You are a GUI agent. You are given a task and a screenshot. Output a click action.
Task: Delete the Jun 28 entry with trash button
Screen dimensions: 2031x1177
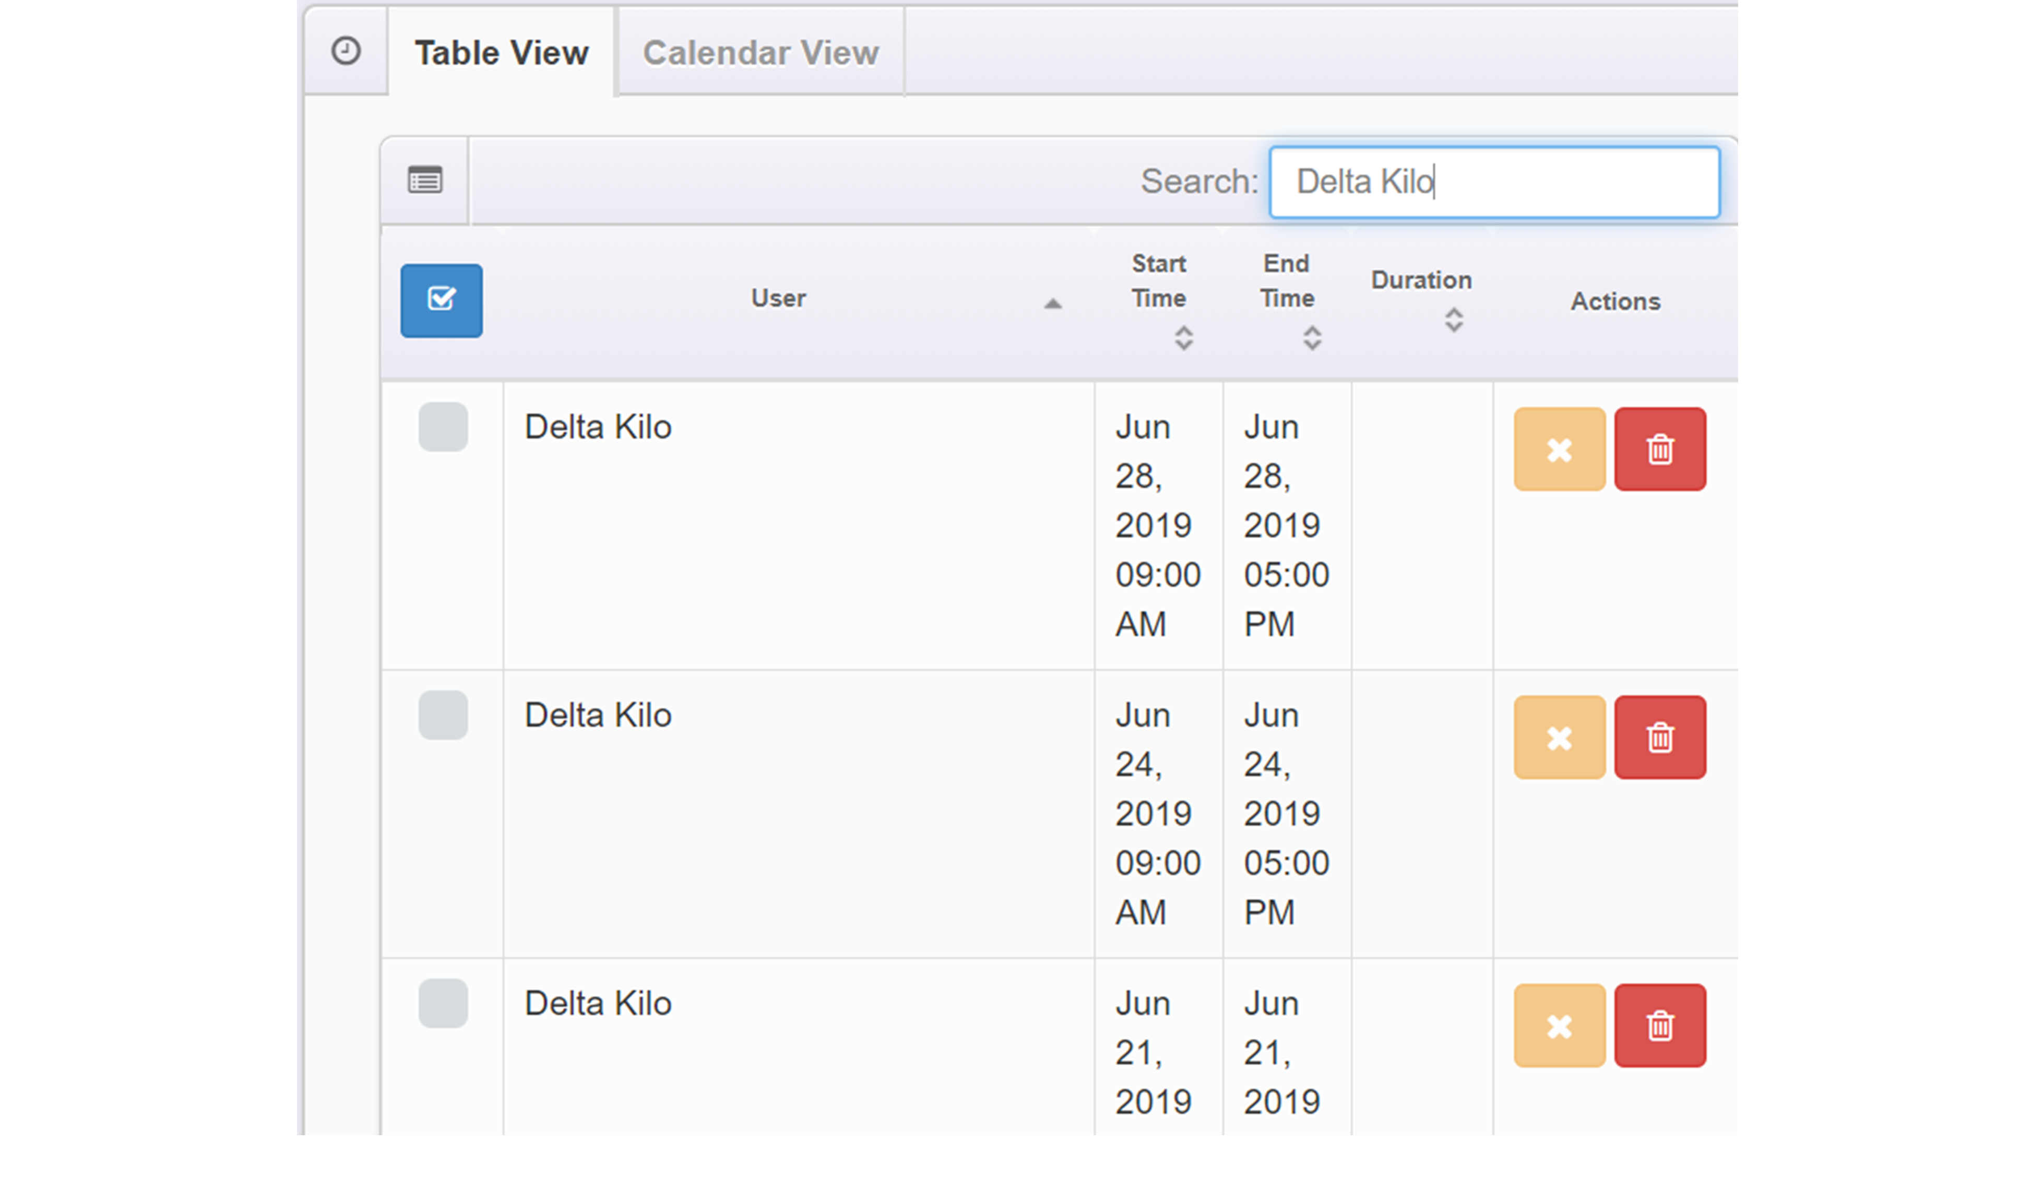click(x=1659, y=449)
